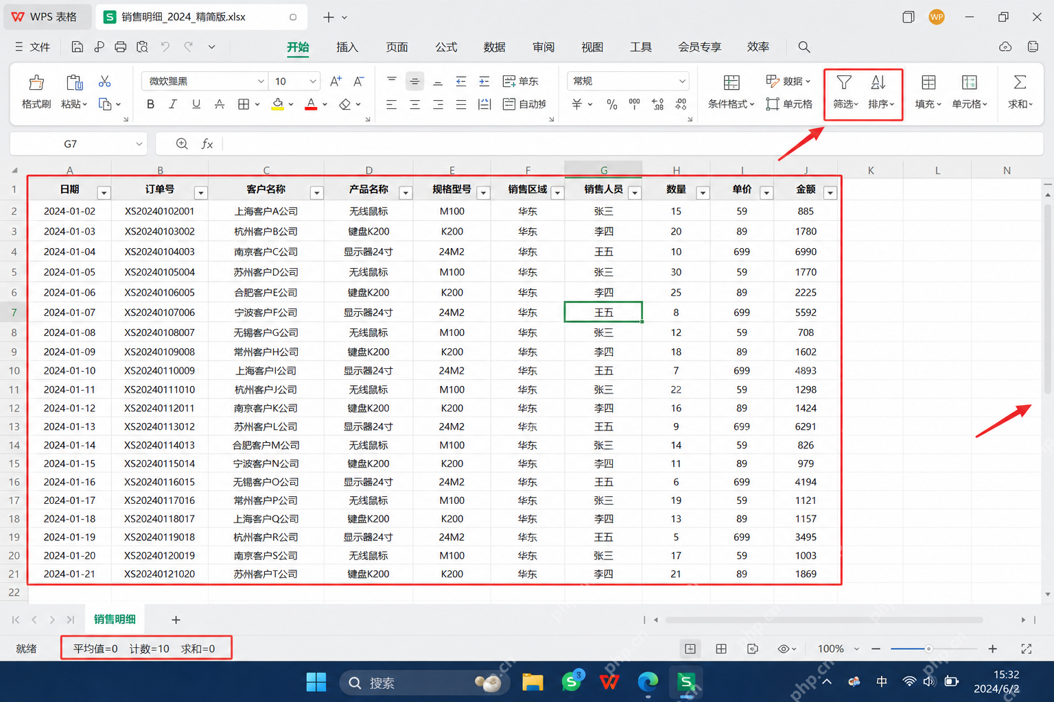Click the Undo arrow icon

[x=165, y=47]
